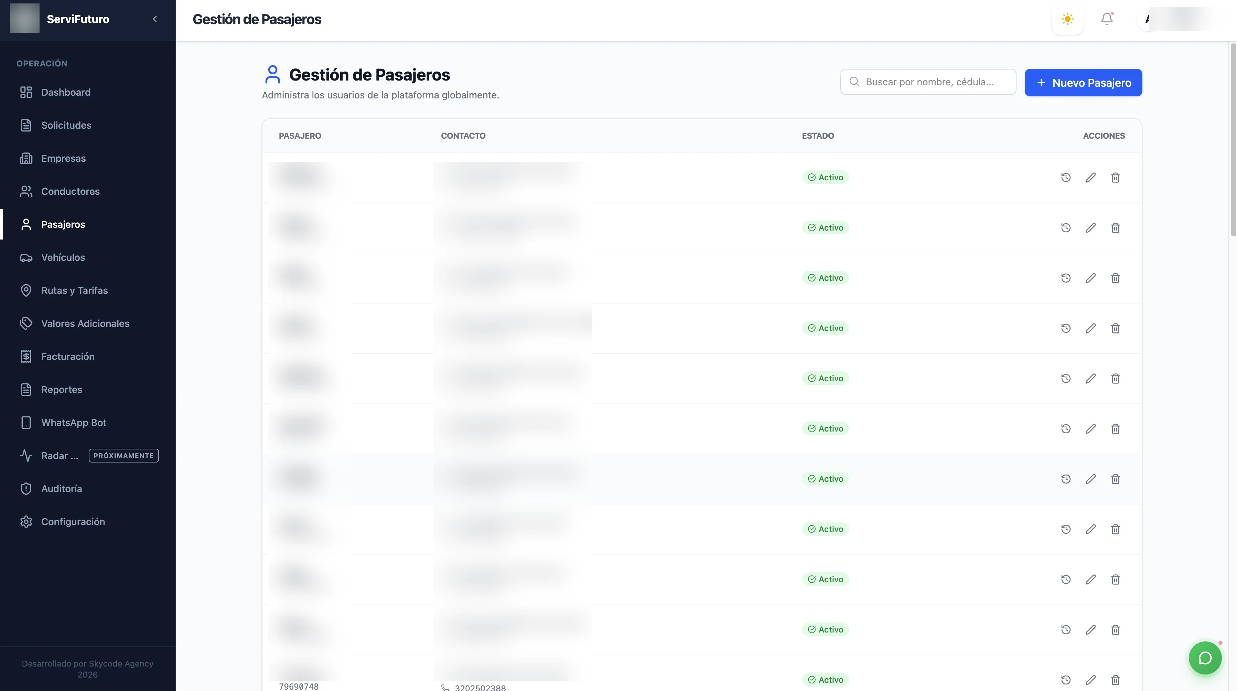
Task: Click the Activo badge in row 79690748
Action: 825,679
